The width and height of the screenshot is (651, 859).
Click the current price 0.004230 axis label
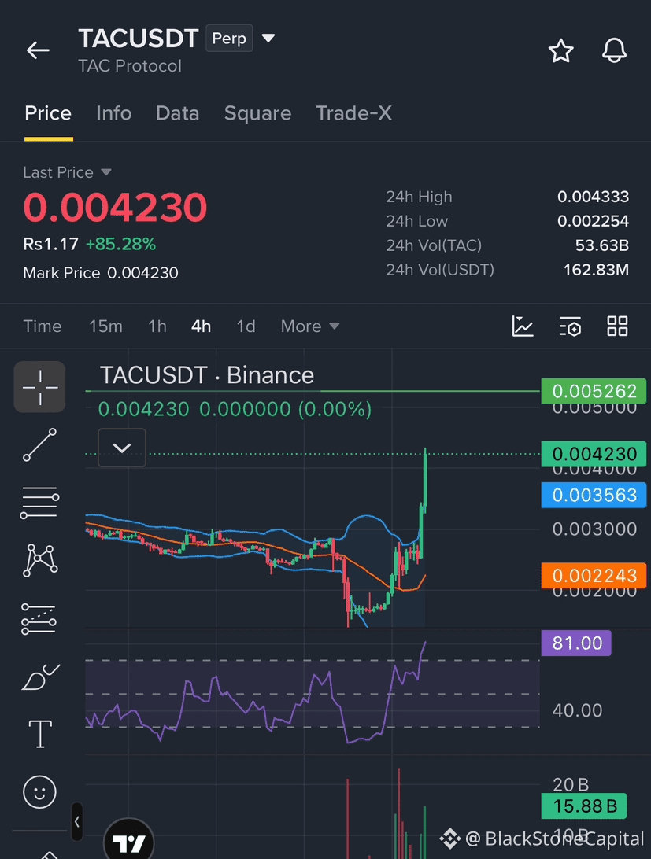594,454
